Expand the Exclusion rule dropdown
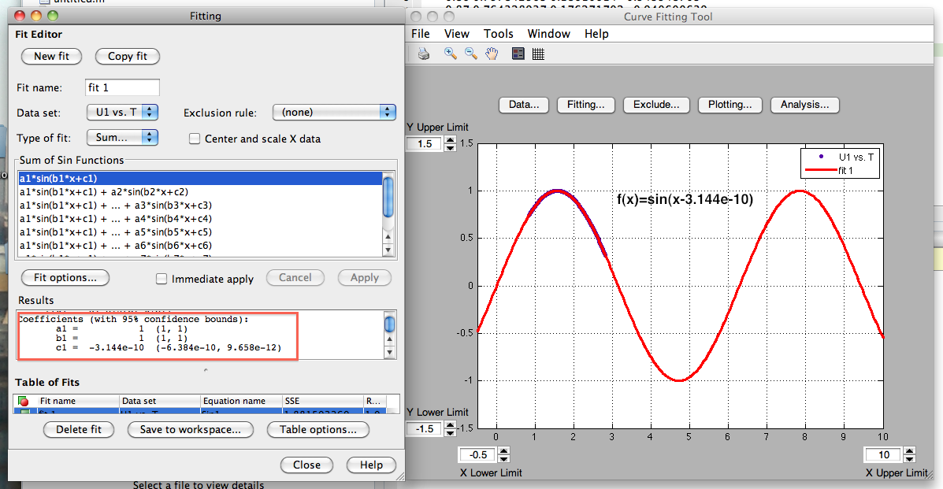 coord(334,113)
